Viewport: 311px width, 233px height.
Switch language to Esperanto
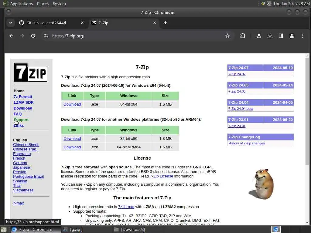pyautogui.click(x=22, y=154)
